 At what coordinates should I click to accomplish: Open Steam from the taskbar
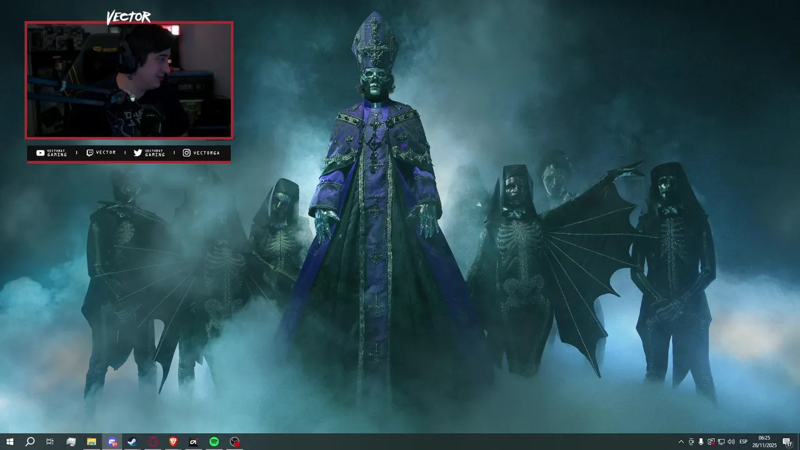[x=132, y=442]
